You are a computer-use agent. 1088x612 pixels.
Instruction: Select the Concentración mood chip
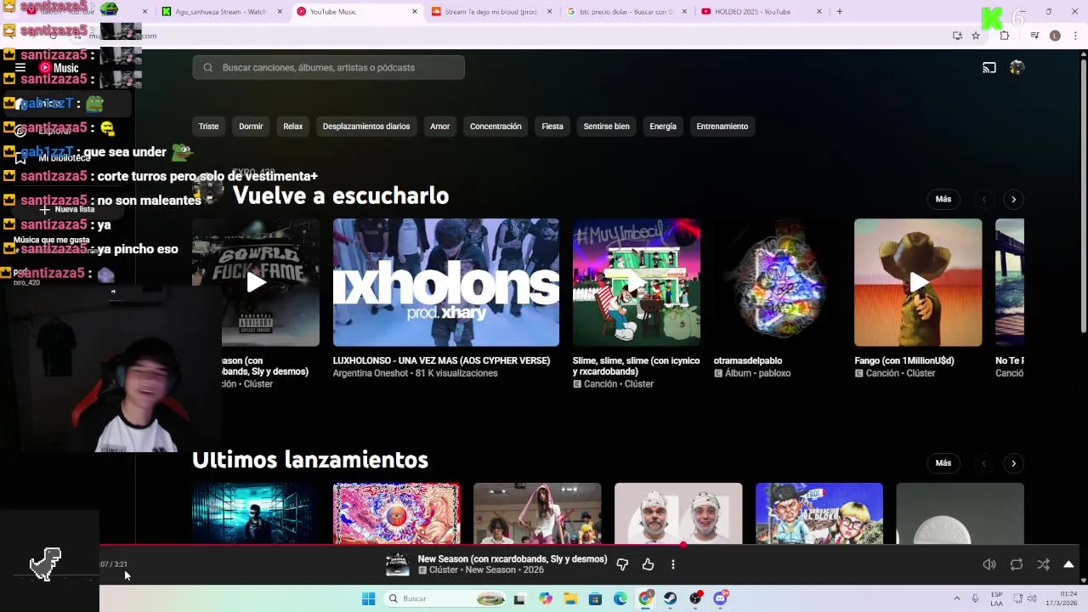tap(496, 127)
